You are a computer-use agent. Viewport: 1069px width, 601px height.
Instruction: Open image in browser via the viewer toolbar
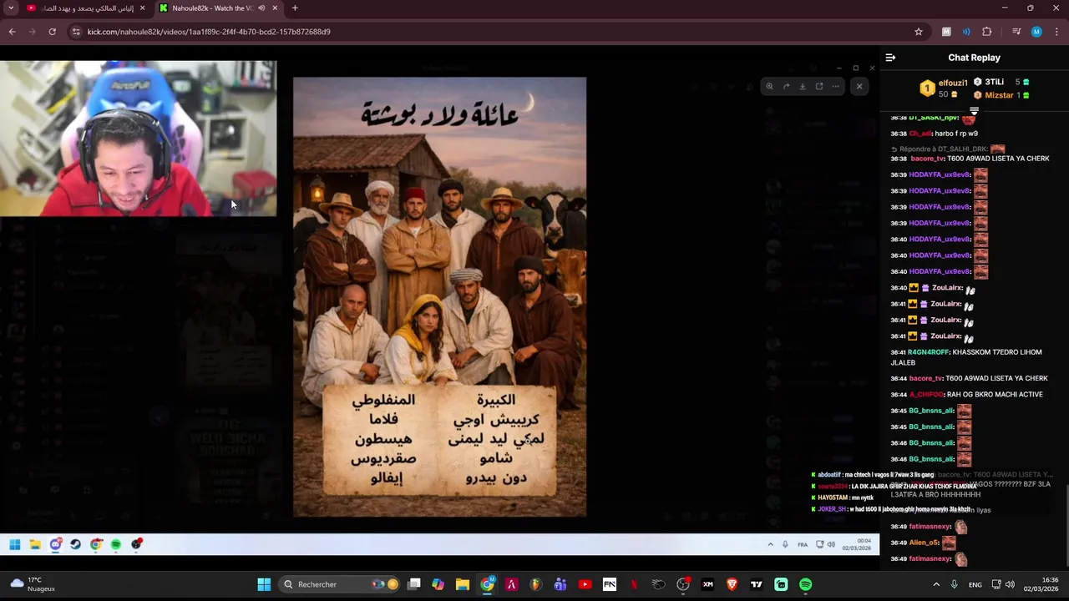coord(819,86)
